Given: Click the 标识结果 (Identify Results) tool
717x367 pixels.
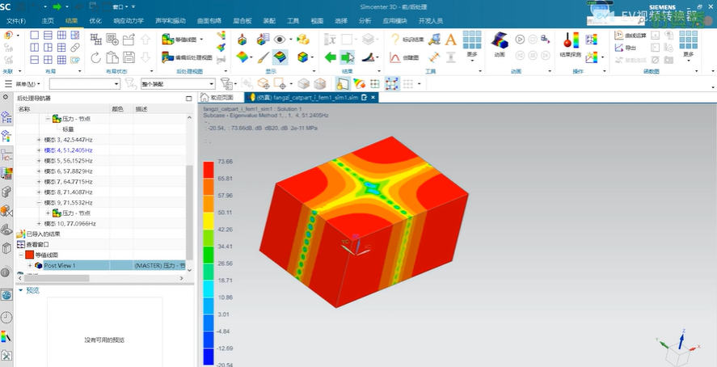Looking at the screenshot, I should pos(411,39).
